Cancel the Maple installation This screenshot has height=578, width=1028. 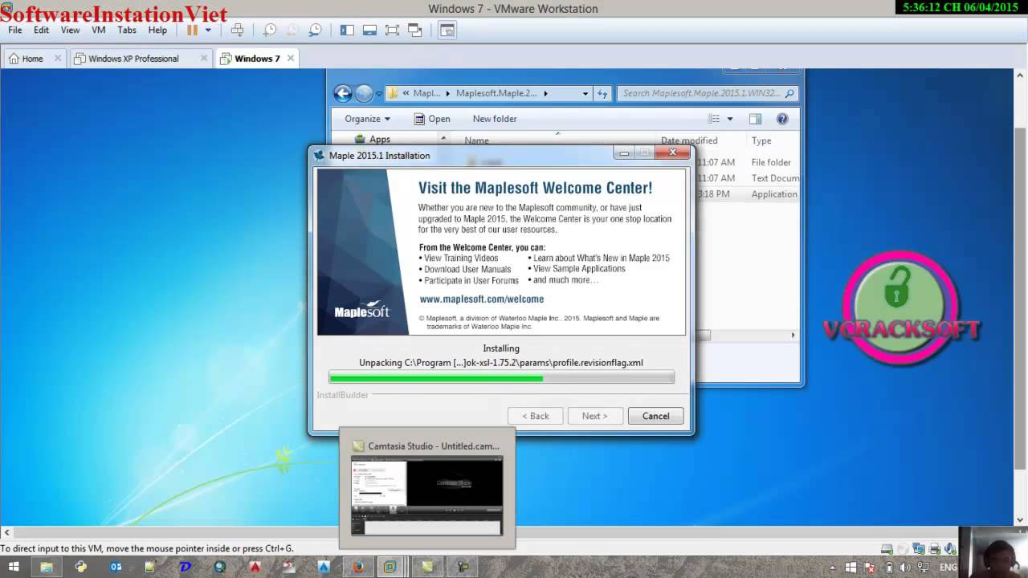(x=655, y=416)
